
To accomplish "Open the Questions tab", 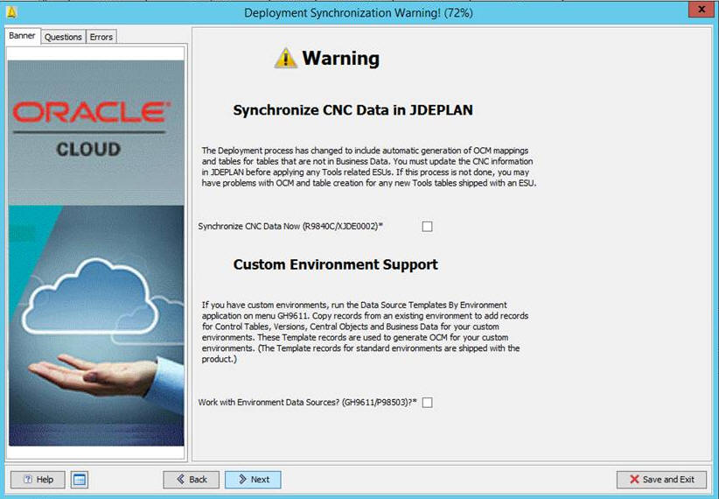I will click(63, 37).
